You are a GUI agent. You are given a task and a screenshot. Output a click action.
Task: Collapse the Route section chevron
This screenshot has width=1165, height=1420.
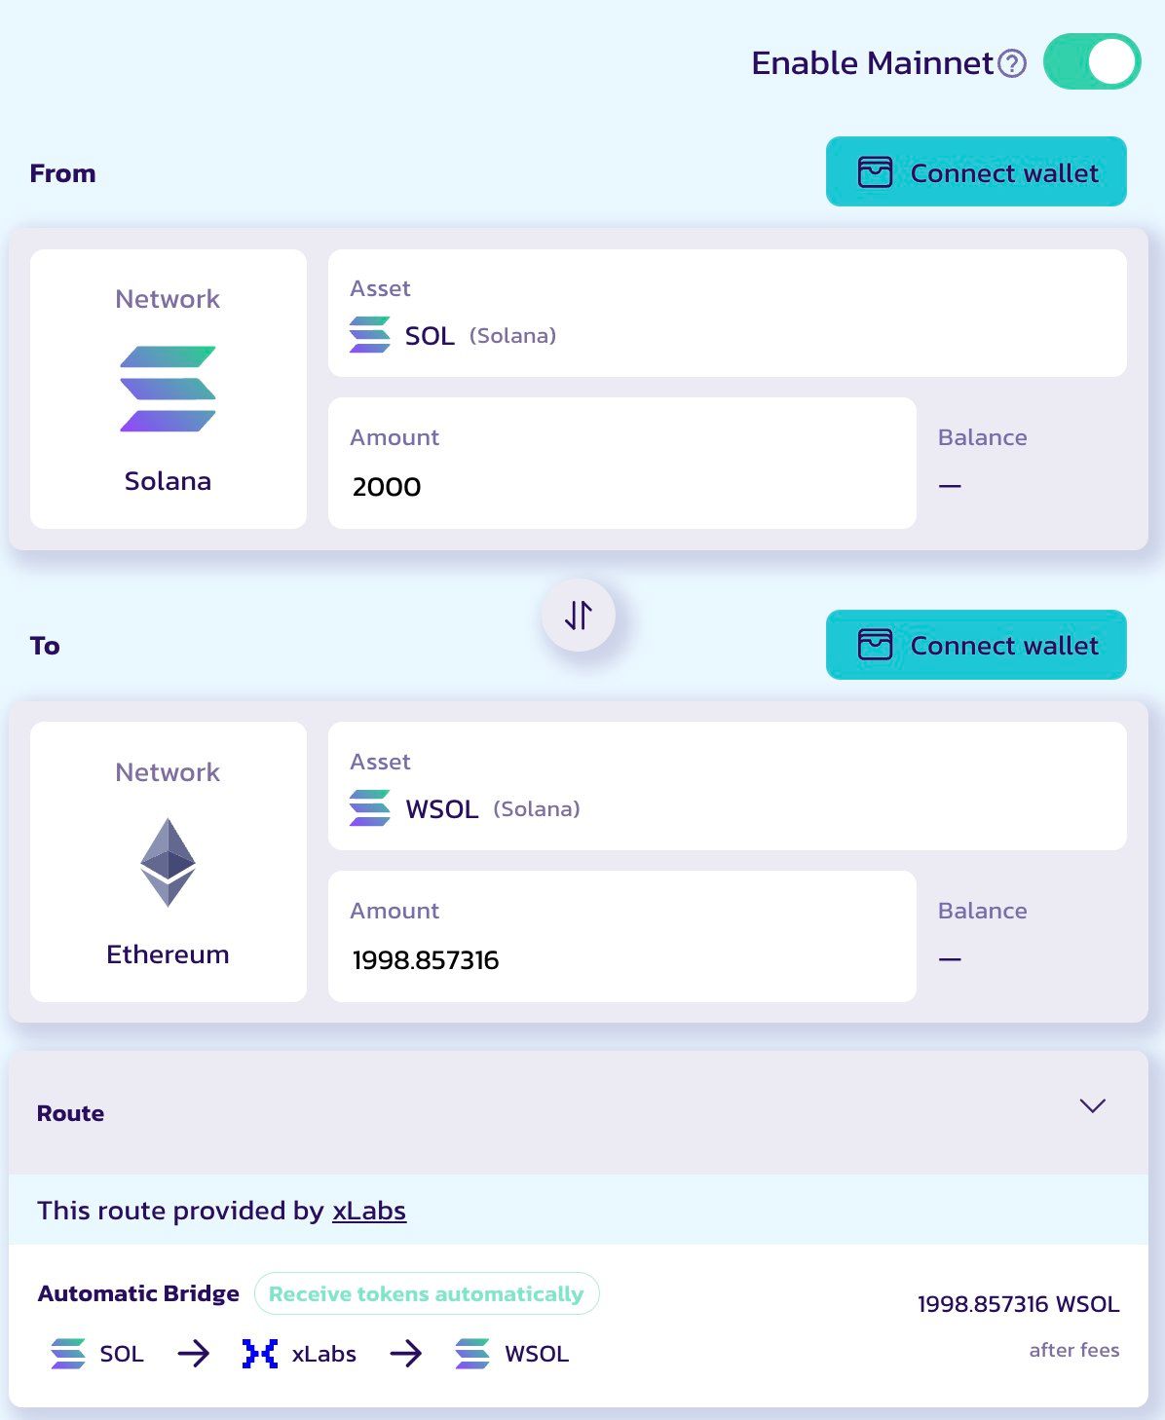pyautogui.click(x=1092, y=1106)
